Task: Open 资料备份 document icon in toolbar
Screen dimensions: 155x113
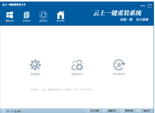Action: [x=26, y=15]
